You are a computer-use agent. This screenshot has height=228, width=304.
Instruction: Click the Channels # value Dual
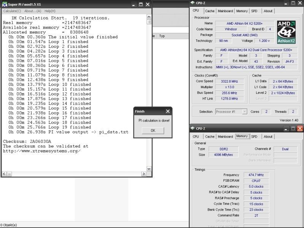point(285,149)
